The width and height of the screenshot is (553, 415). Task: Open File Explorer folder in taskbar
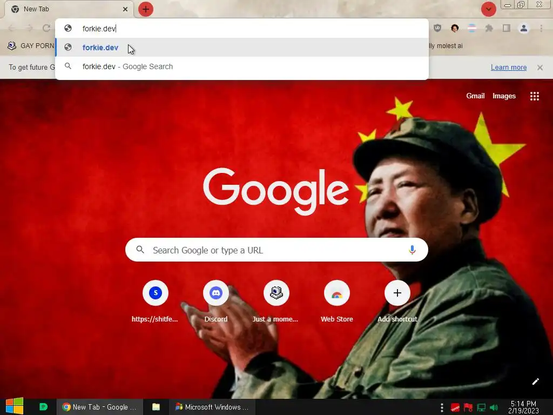coord(156,407)
